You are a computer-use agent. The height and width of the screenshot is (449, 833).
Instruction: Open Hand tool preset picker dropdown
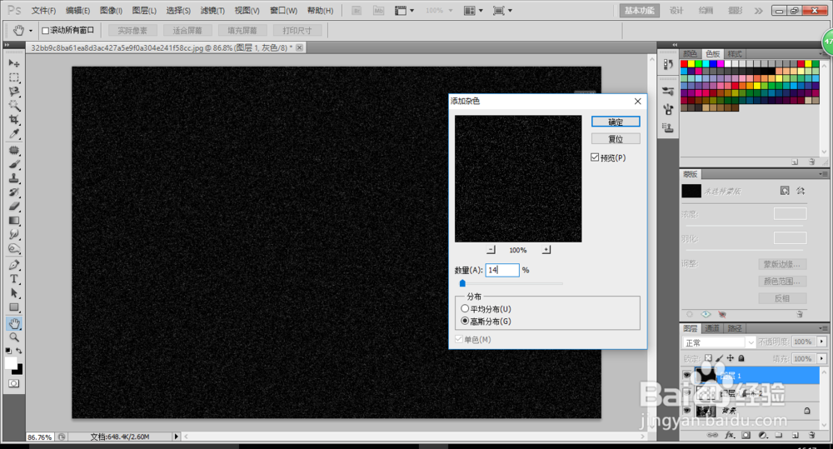31,31
